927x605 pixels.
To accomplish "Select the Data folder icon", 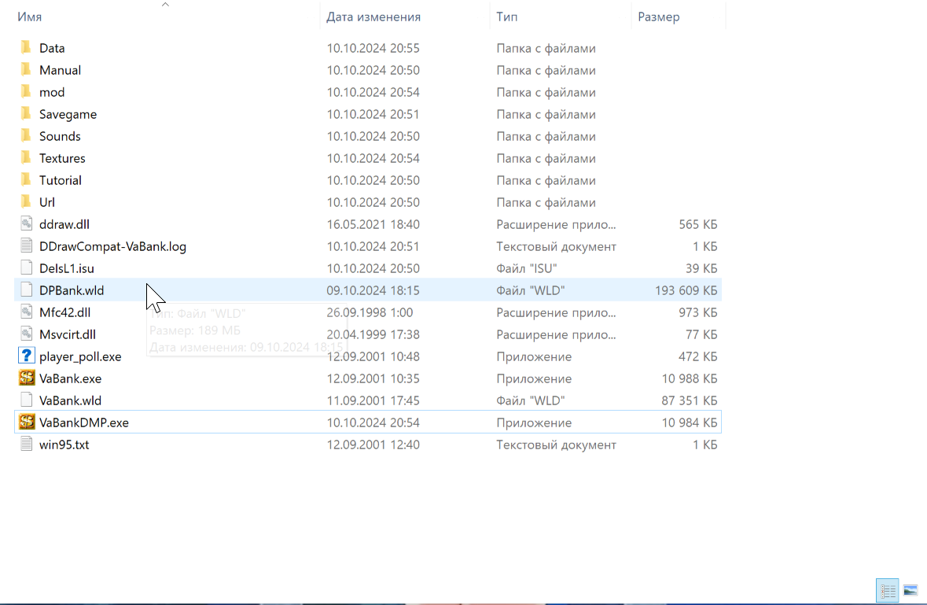I will point(26,47).
